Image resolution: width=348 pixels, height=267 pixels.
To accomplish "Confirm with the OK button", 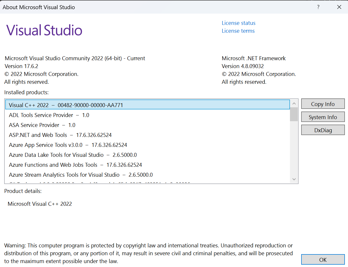I will tap(323, 259).
